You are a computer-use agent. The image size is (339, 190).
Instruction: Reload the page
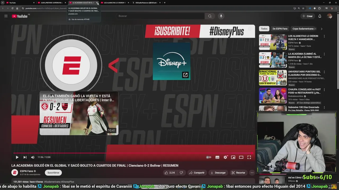click(x=12, y=8)
